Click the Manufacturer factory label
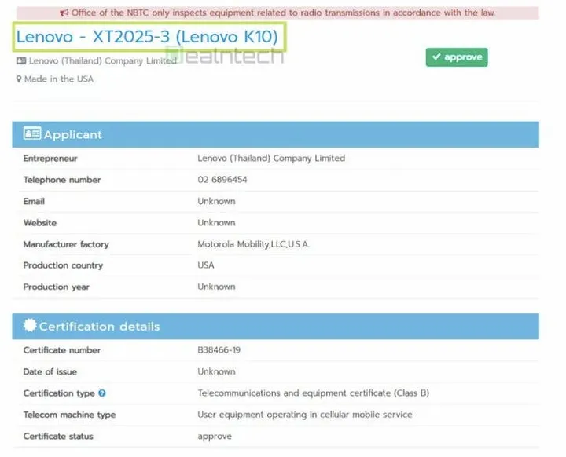 coord(66,244)
